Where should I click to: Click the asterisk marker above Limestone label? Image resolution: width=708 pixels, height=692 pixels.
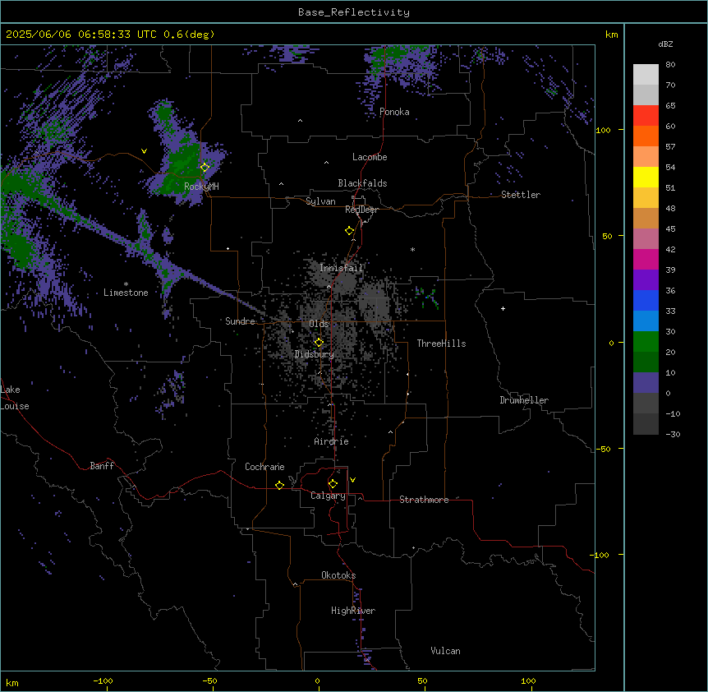pyautogui.click(x=126, y=284)
